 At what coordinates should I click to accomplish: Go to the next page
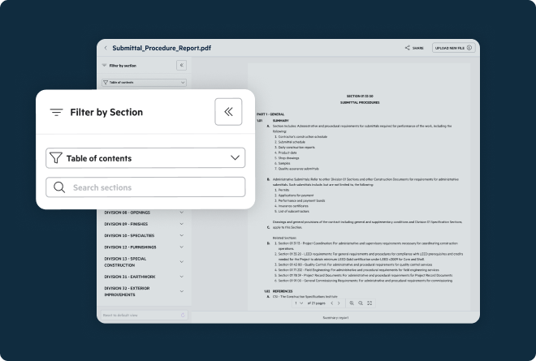coord(340,303)
